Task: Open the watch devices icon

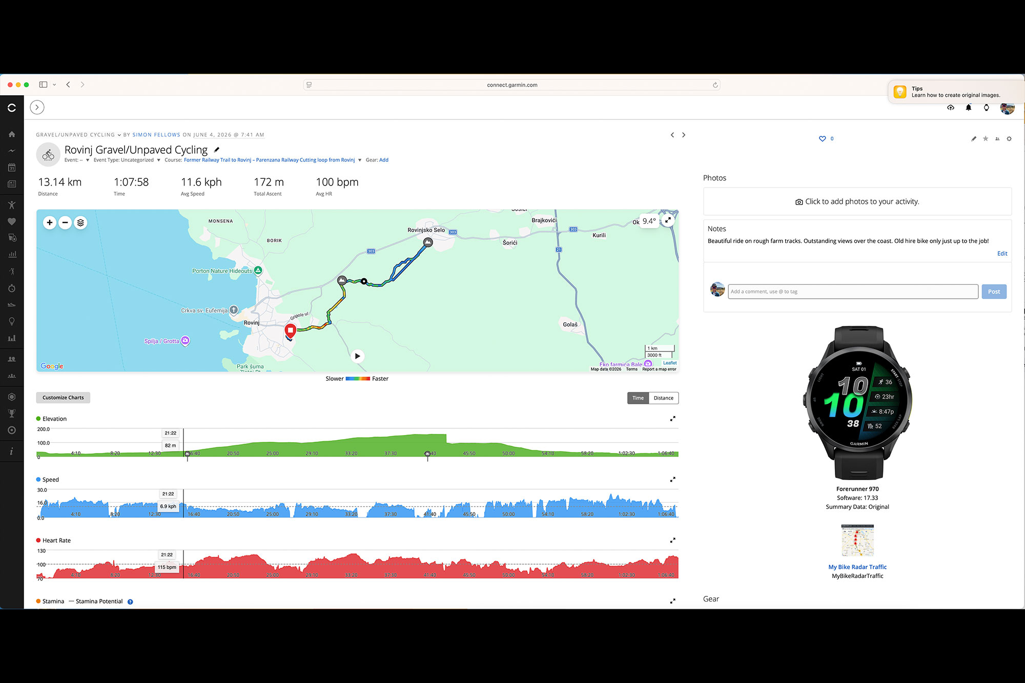Action: point(987,108)
